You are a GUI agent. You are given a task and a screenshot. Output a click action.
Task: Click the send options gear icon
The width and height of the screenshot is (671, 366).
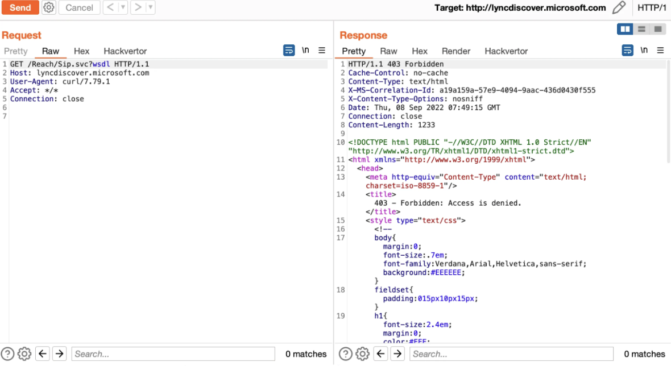click(x=49, y=8)
